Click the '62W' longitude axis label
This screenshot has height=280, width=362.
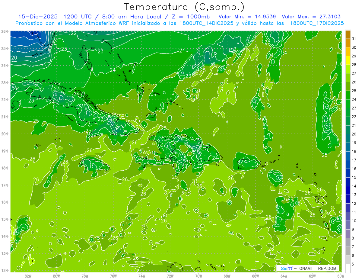click(x=312, y=276)
